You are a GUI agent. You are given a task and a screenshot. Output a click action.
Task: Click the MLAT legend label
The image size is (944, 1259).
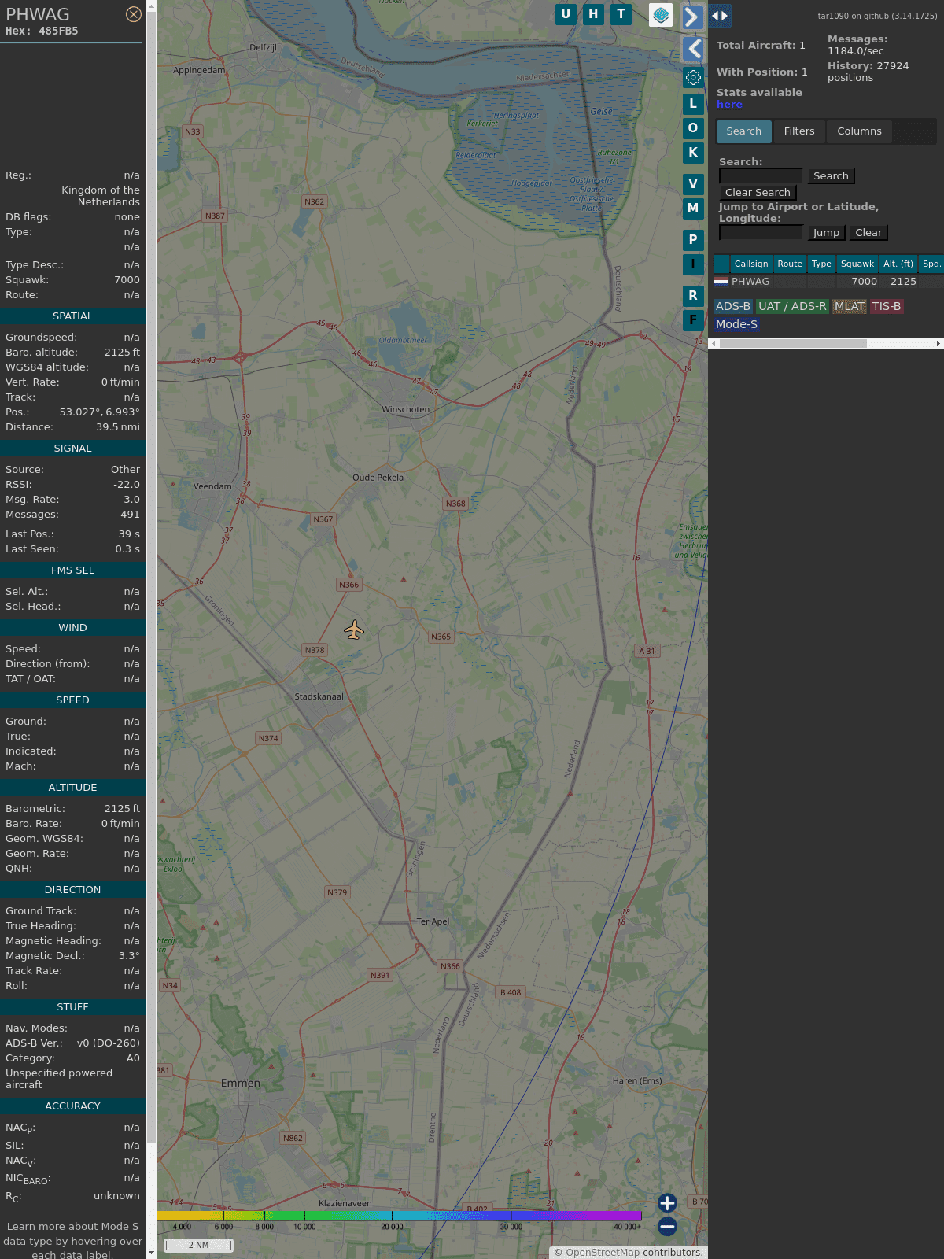point(850,307)
